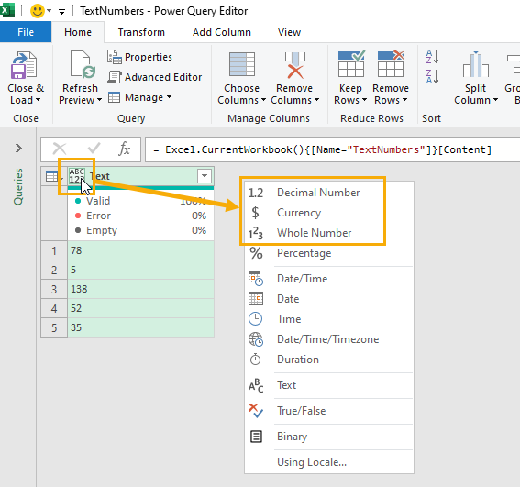
Task: Expand the Queries pane chevron
Action: (18, 148)
